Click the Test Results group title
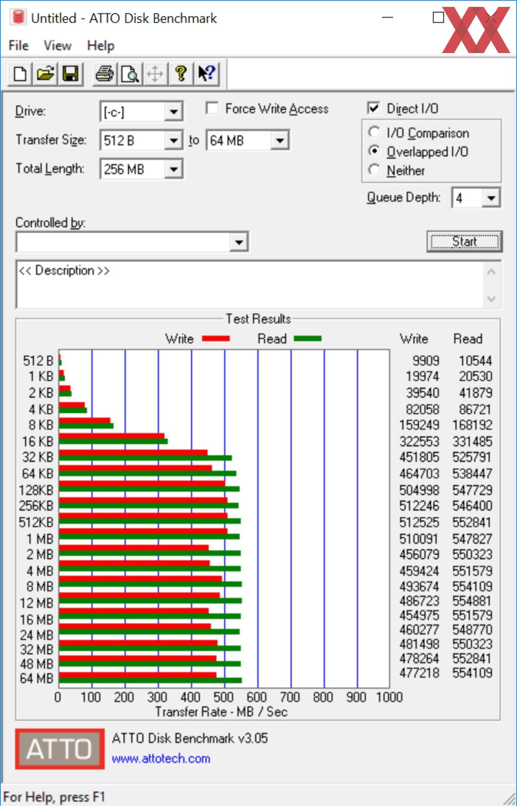517x806 pixels. 258,319
